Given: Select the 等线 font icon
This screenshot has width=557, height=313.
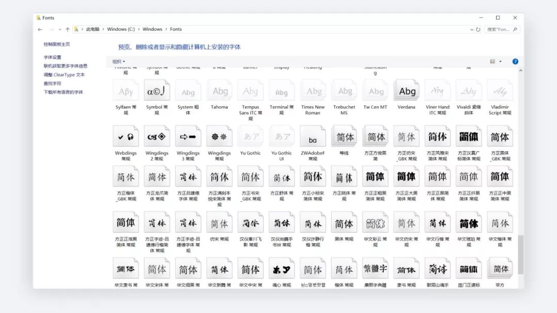Looking at the screenshot, I should tap(344, 136).
